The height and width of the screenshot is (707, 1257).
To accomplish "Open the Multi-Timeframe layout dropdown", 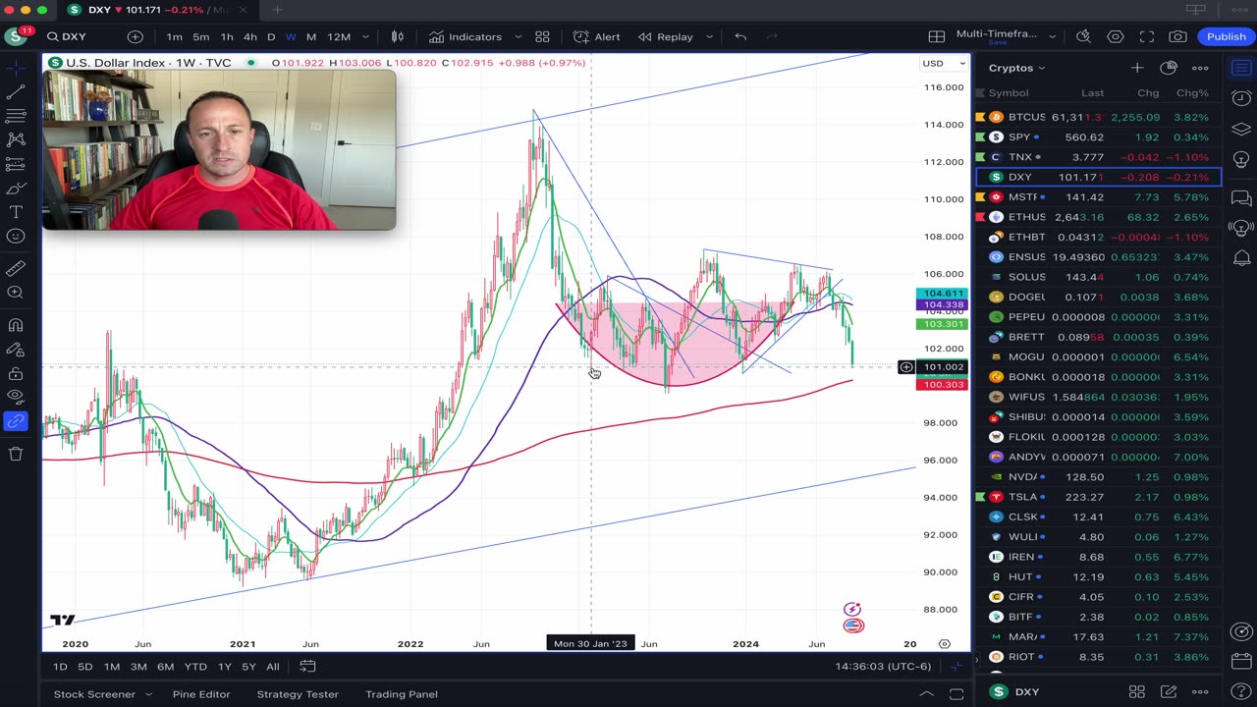I will coord(1053,36).
